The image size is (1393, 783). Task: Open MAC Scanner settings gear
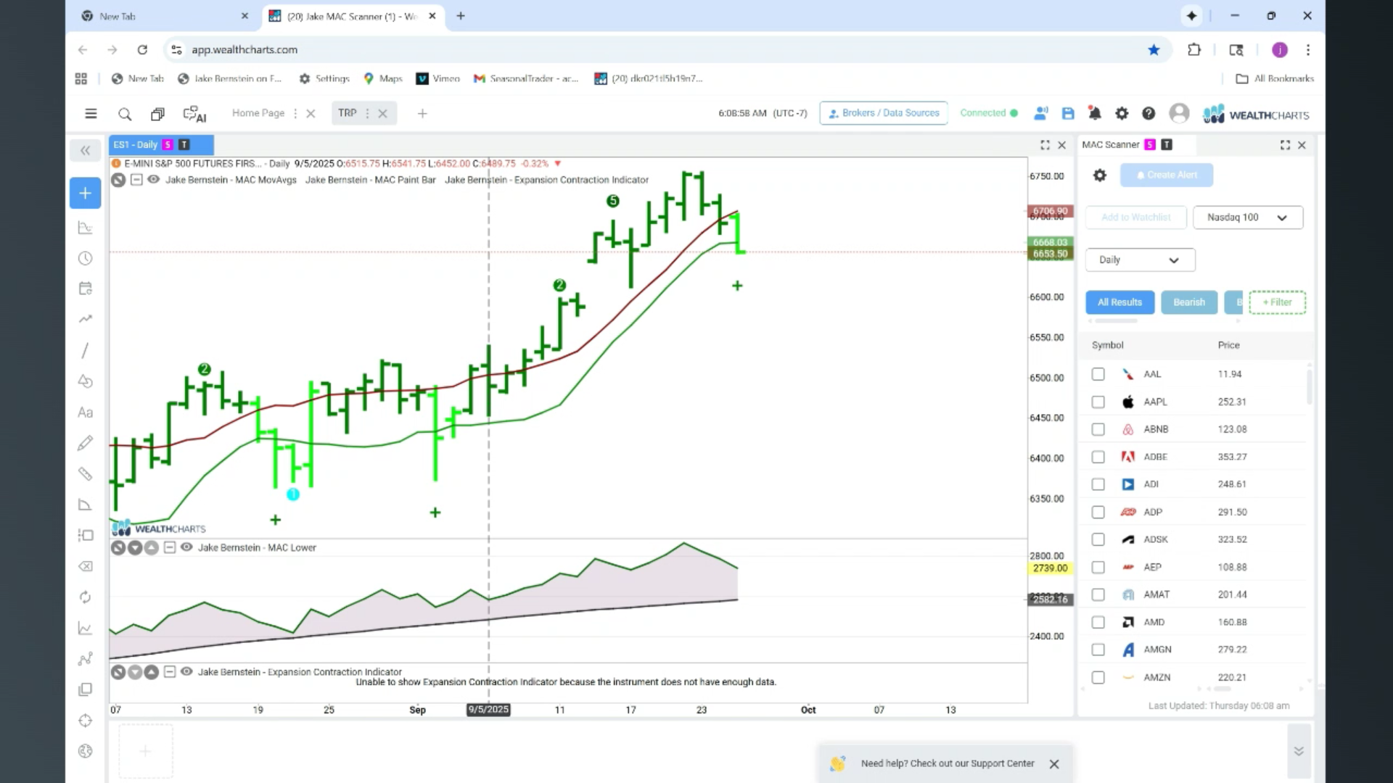(1100, 175)
